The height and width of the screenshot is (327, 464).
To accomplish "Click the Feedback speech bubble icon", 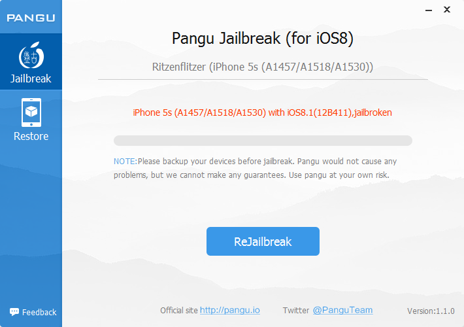I will (14, 311).
